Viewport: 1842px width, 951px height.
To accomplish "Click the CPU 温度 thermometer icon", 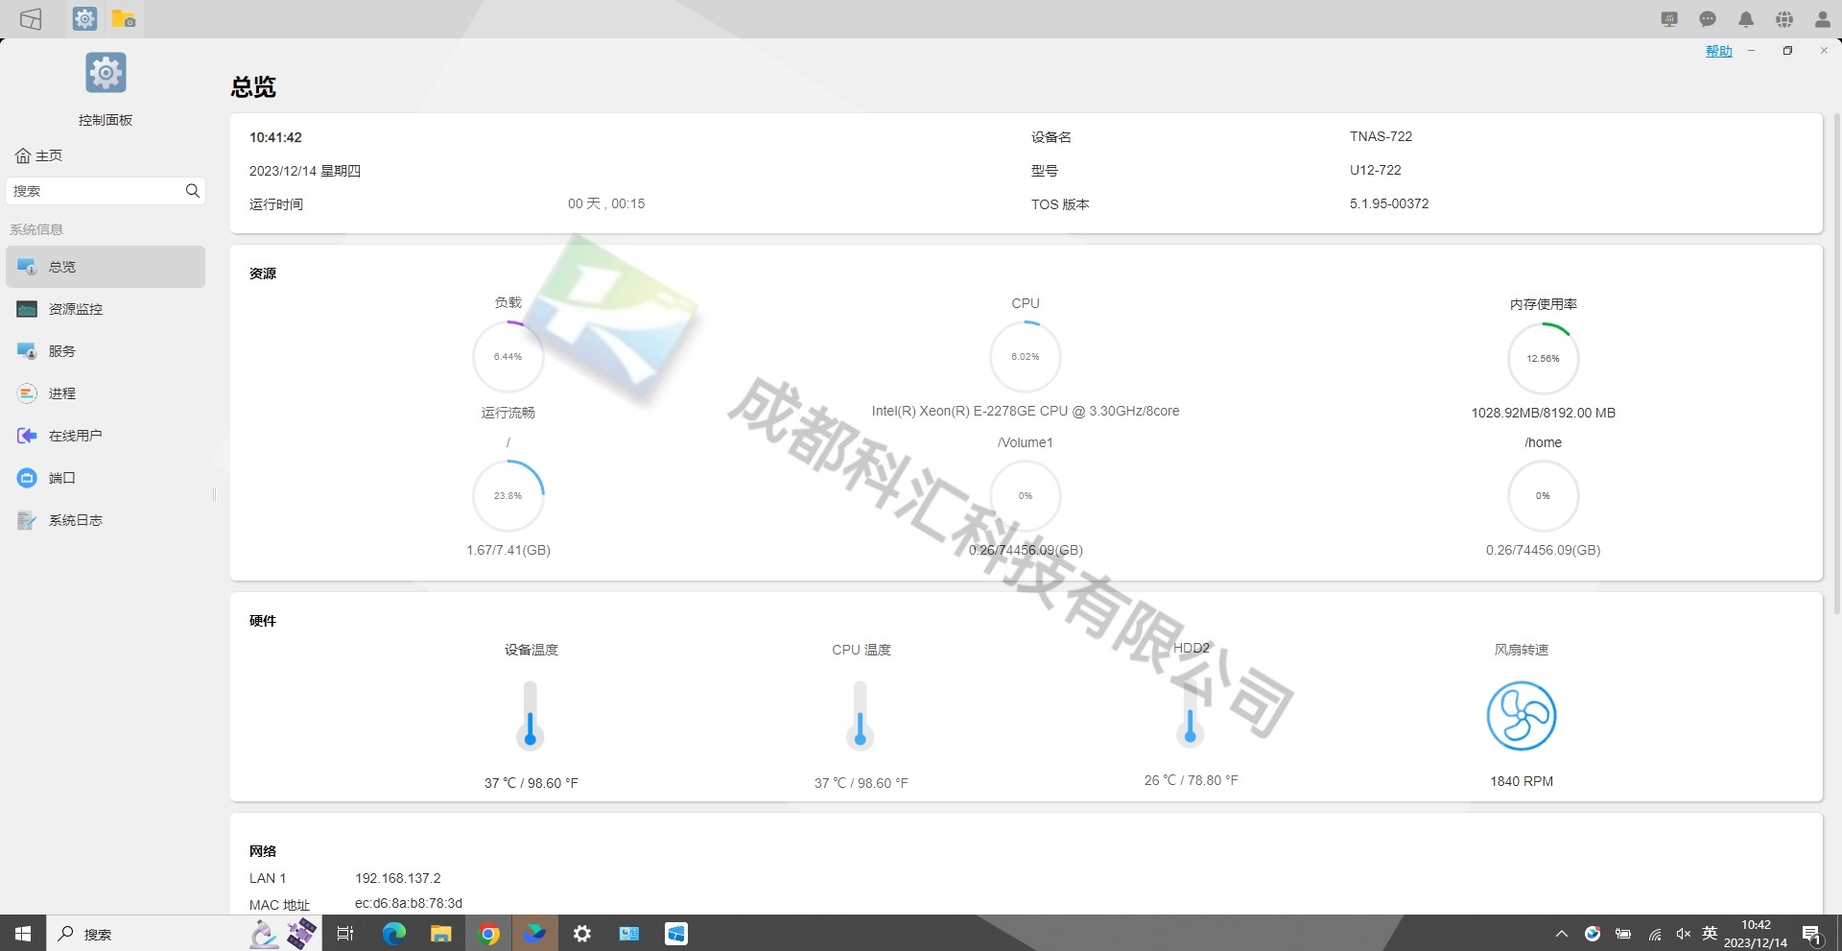I will coord(861,716).
